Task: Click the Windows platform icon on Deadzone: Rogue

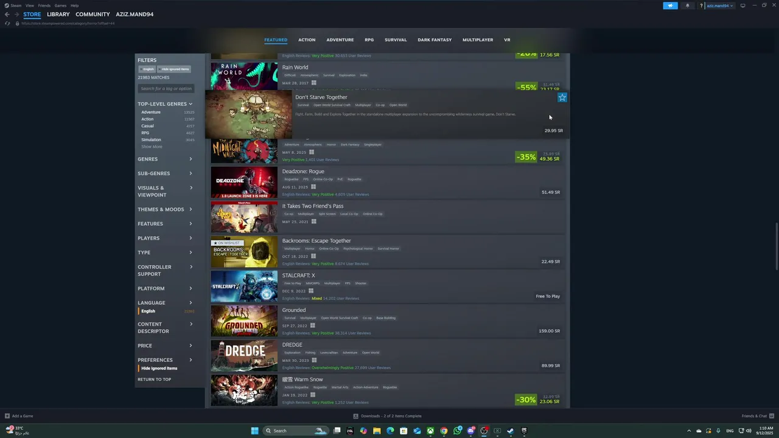Action: 314,187
